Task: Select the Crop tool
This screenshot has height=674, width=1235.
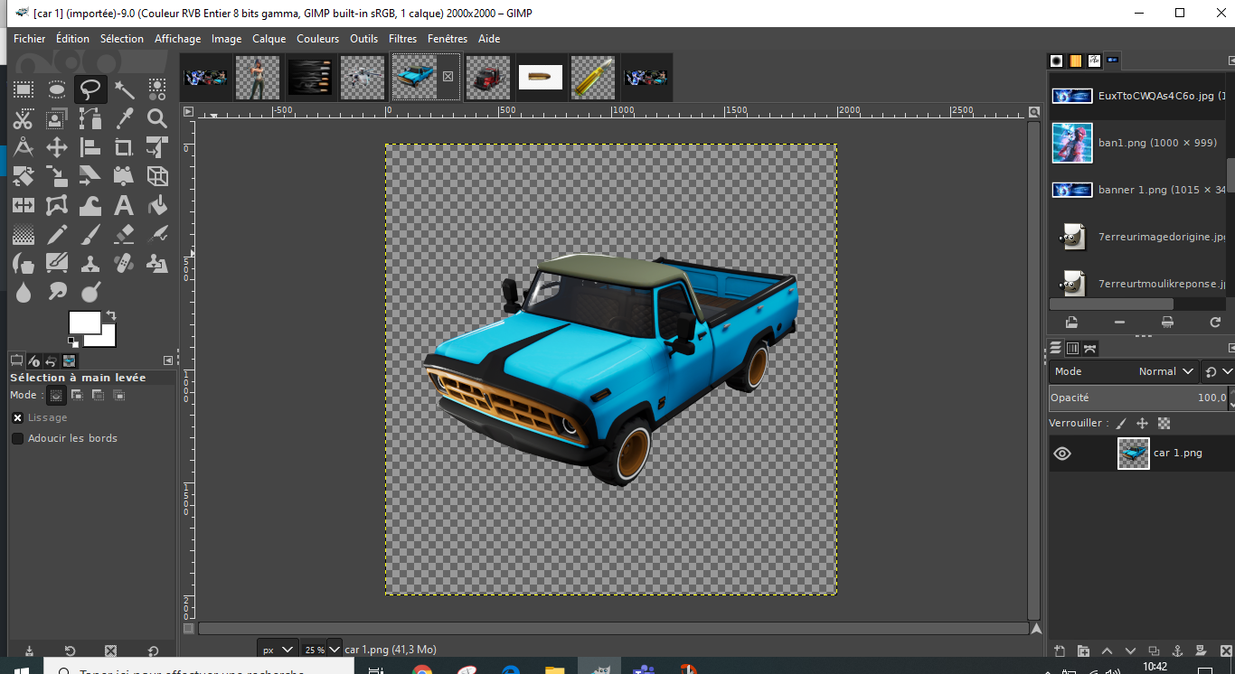Action: [x=124, y=147]
